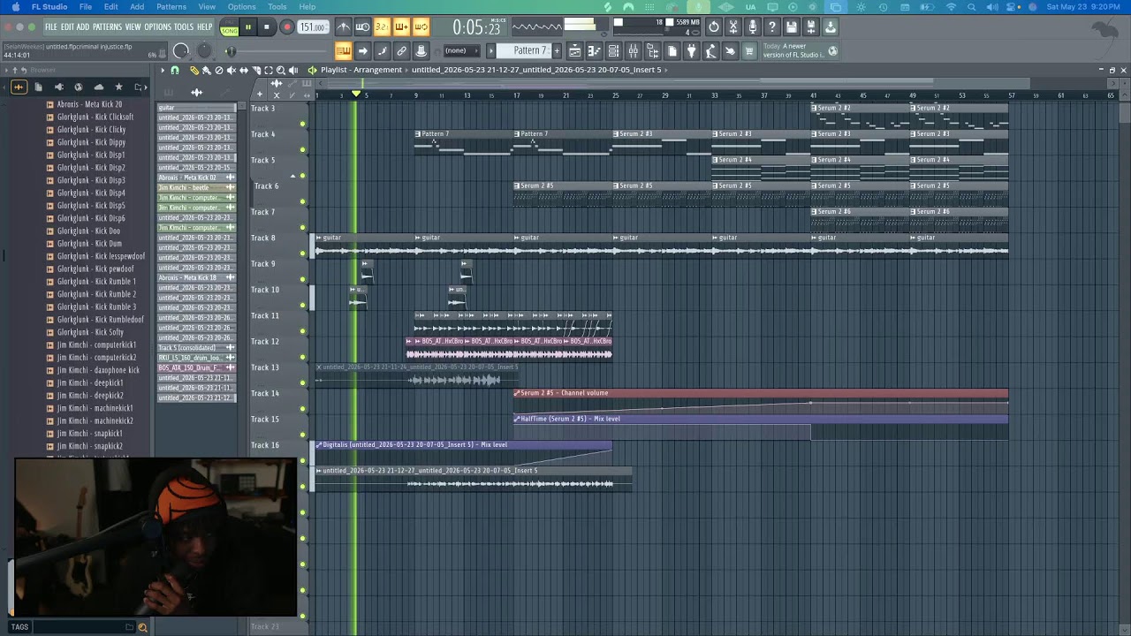Select the Mute tool in playlist toolbar
This screenshot has width=1131, height=636.
click(232, 70)
